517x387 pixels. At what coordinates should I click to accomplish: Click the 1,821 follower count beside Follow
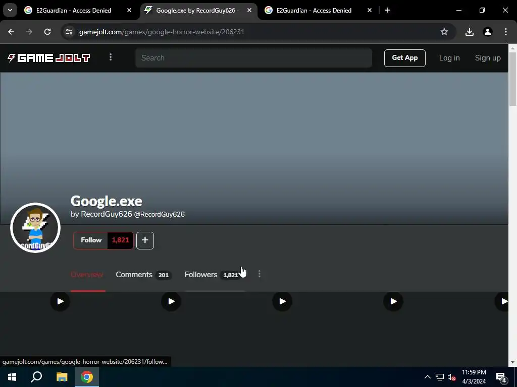[x=120, y=240]
